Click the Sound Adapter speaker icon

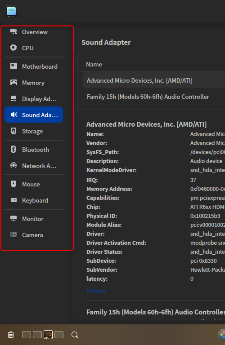pos(13,115)
